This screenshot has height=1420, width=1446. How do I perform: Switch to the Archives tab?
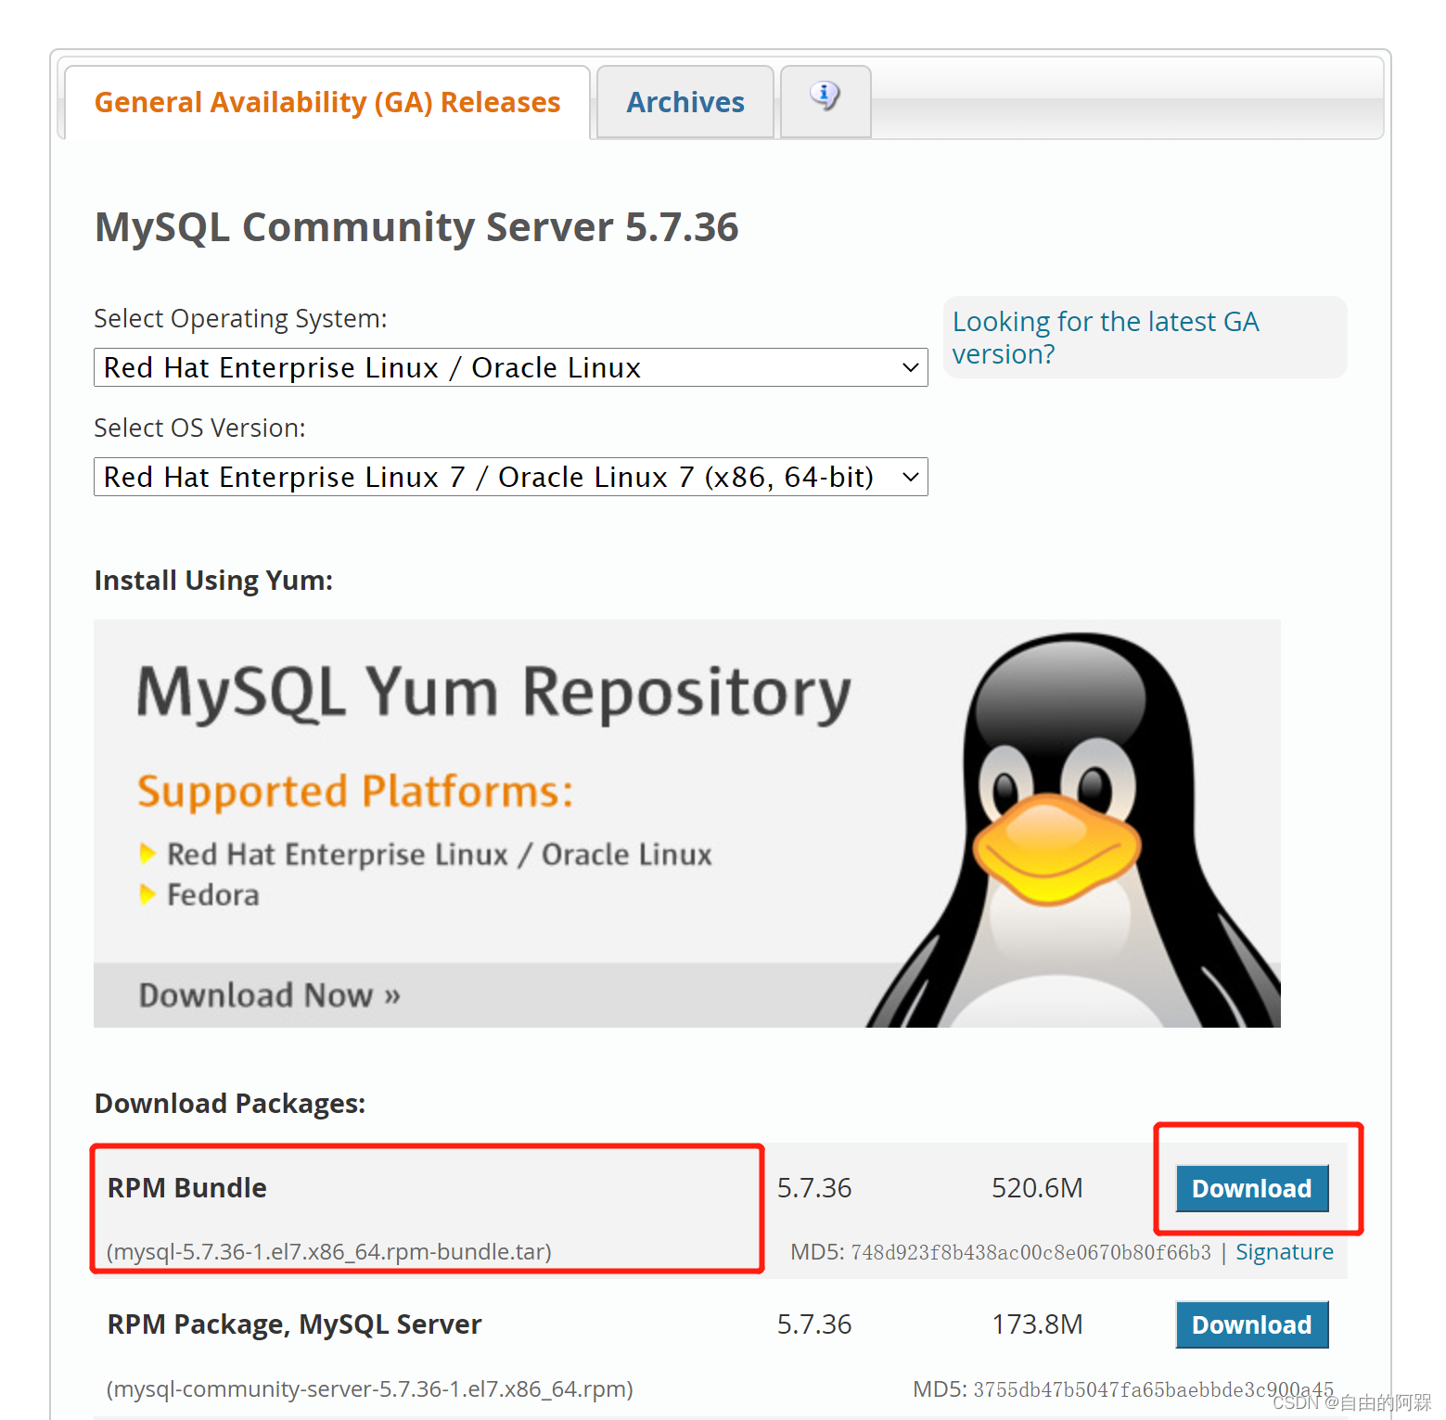point(685,102)
